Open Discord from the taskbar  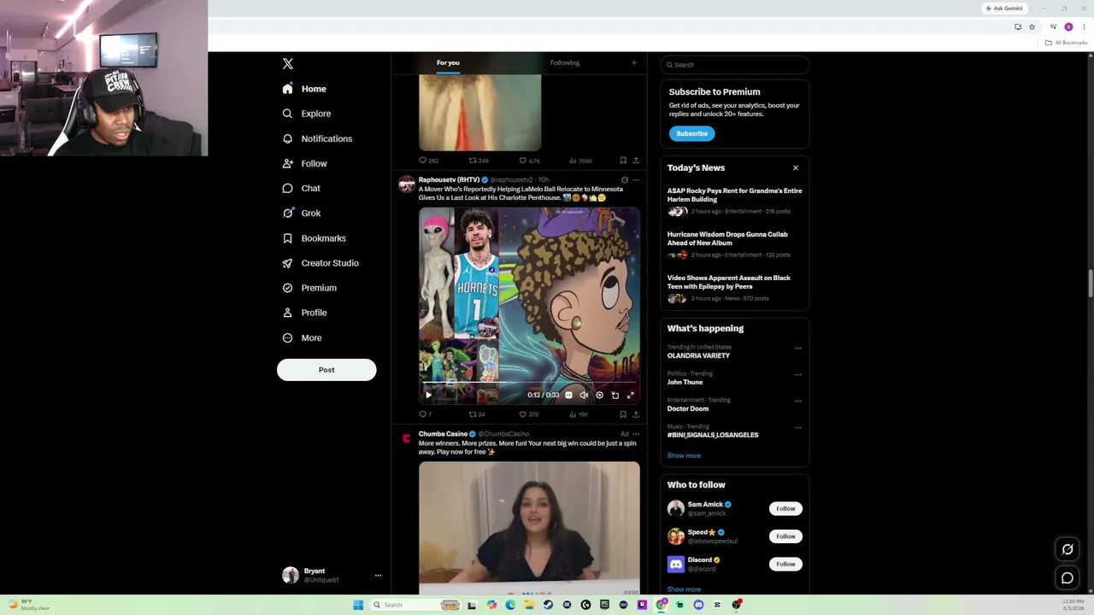pyautogui.click(x=698, y=605)
